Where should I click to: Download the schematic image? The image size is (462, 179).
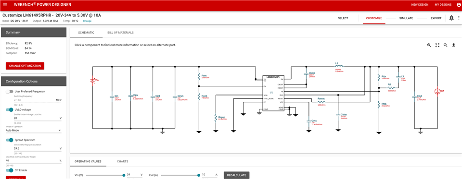[x=454, y=45]
